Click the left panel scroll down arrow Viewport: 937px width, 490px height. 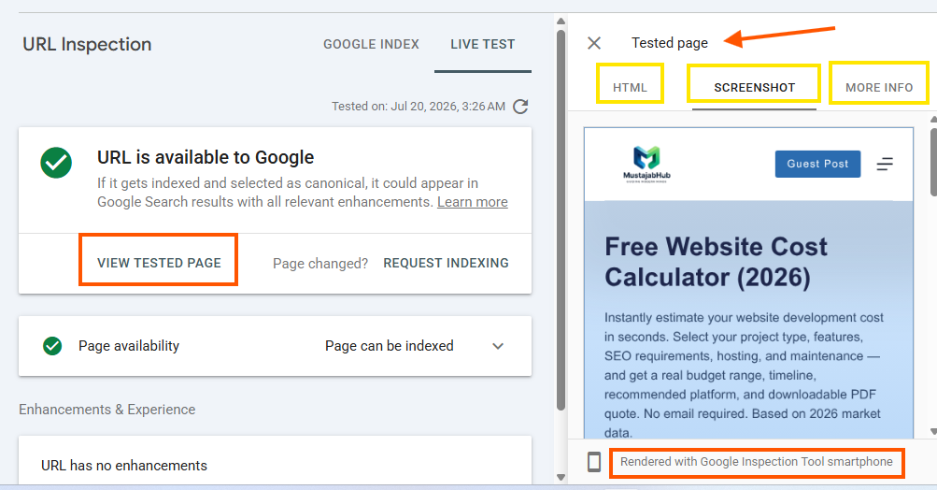click(x=561, y=477)
